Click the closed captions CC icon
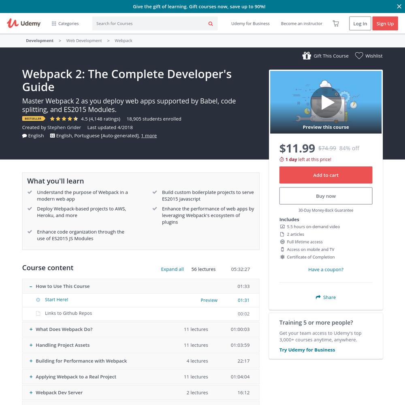The width and height of the screenshot is (405, 405). point(52,136)
